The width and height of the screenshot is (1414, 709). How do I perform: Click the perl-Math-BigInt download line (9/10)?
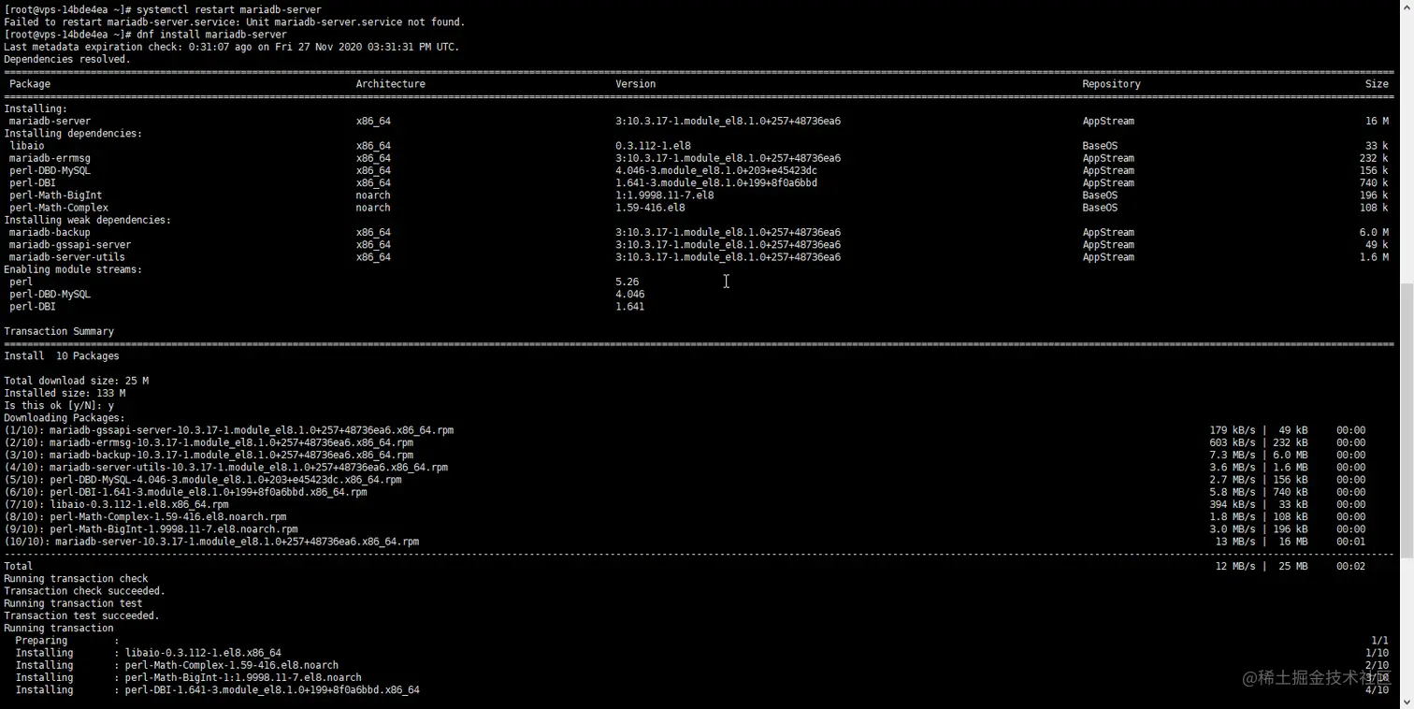tap(187, 528)
